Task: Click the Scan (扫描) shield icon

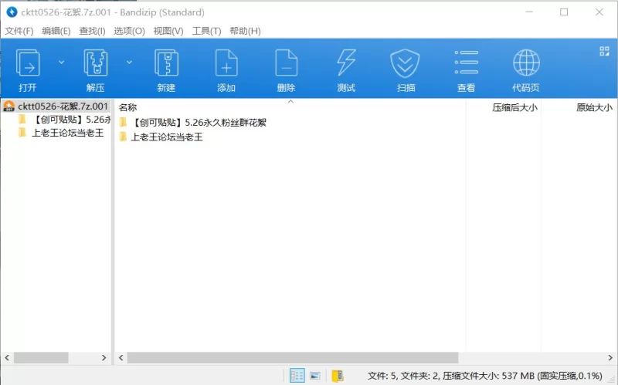Action: [x=405, y=63]
